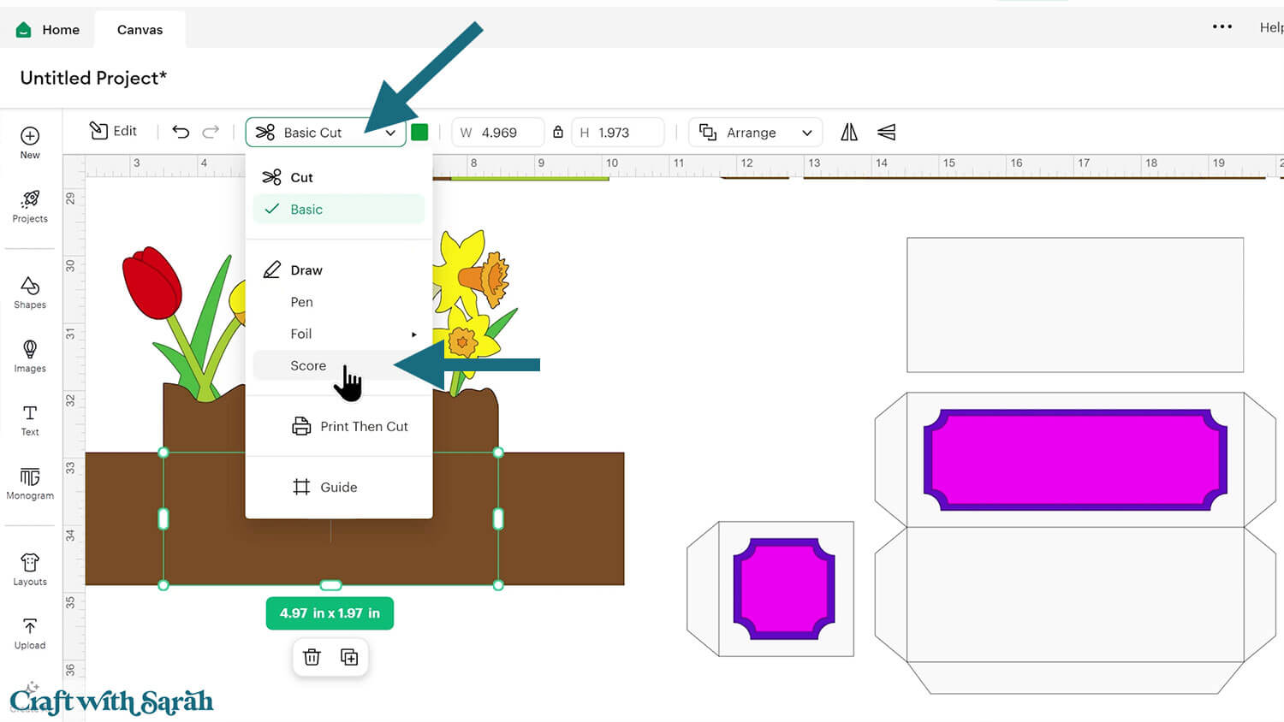Screen dimensions: 1284x722
Task: Click the width input field
Action: (498, 133)
